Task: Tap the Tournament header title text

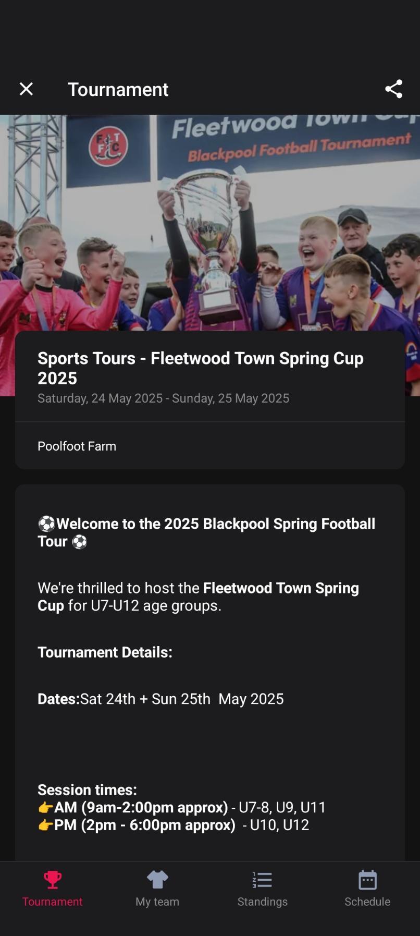Action: 118,89
